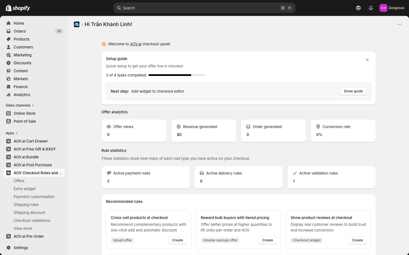This screenshot has width=409, height=255.
Task: Click the Checkout widget tag
Action: 307,240
